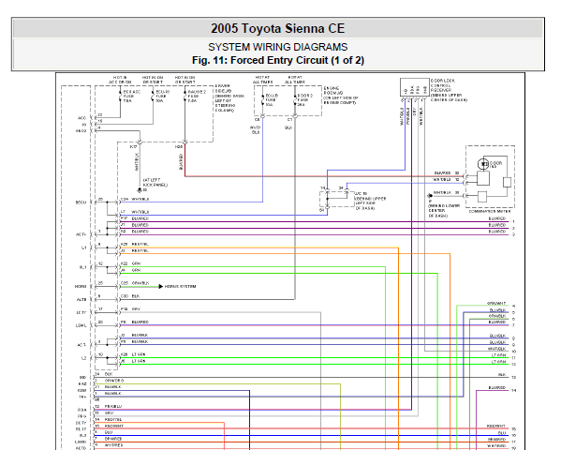561x450 pixels.
Task: Click the DOOR indicator lamp symbol in combination meter
Action: click(483, 164)
